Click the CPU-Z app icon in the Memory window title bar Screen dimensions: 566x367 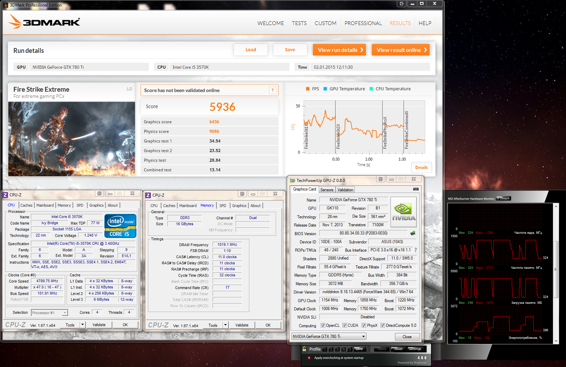coord(148,195)
